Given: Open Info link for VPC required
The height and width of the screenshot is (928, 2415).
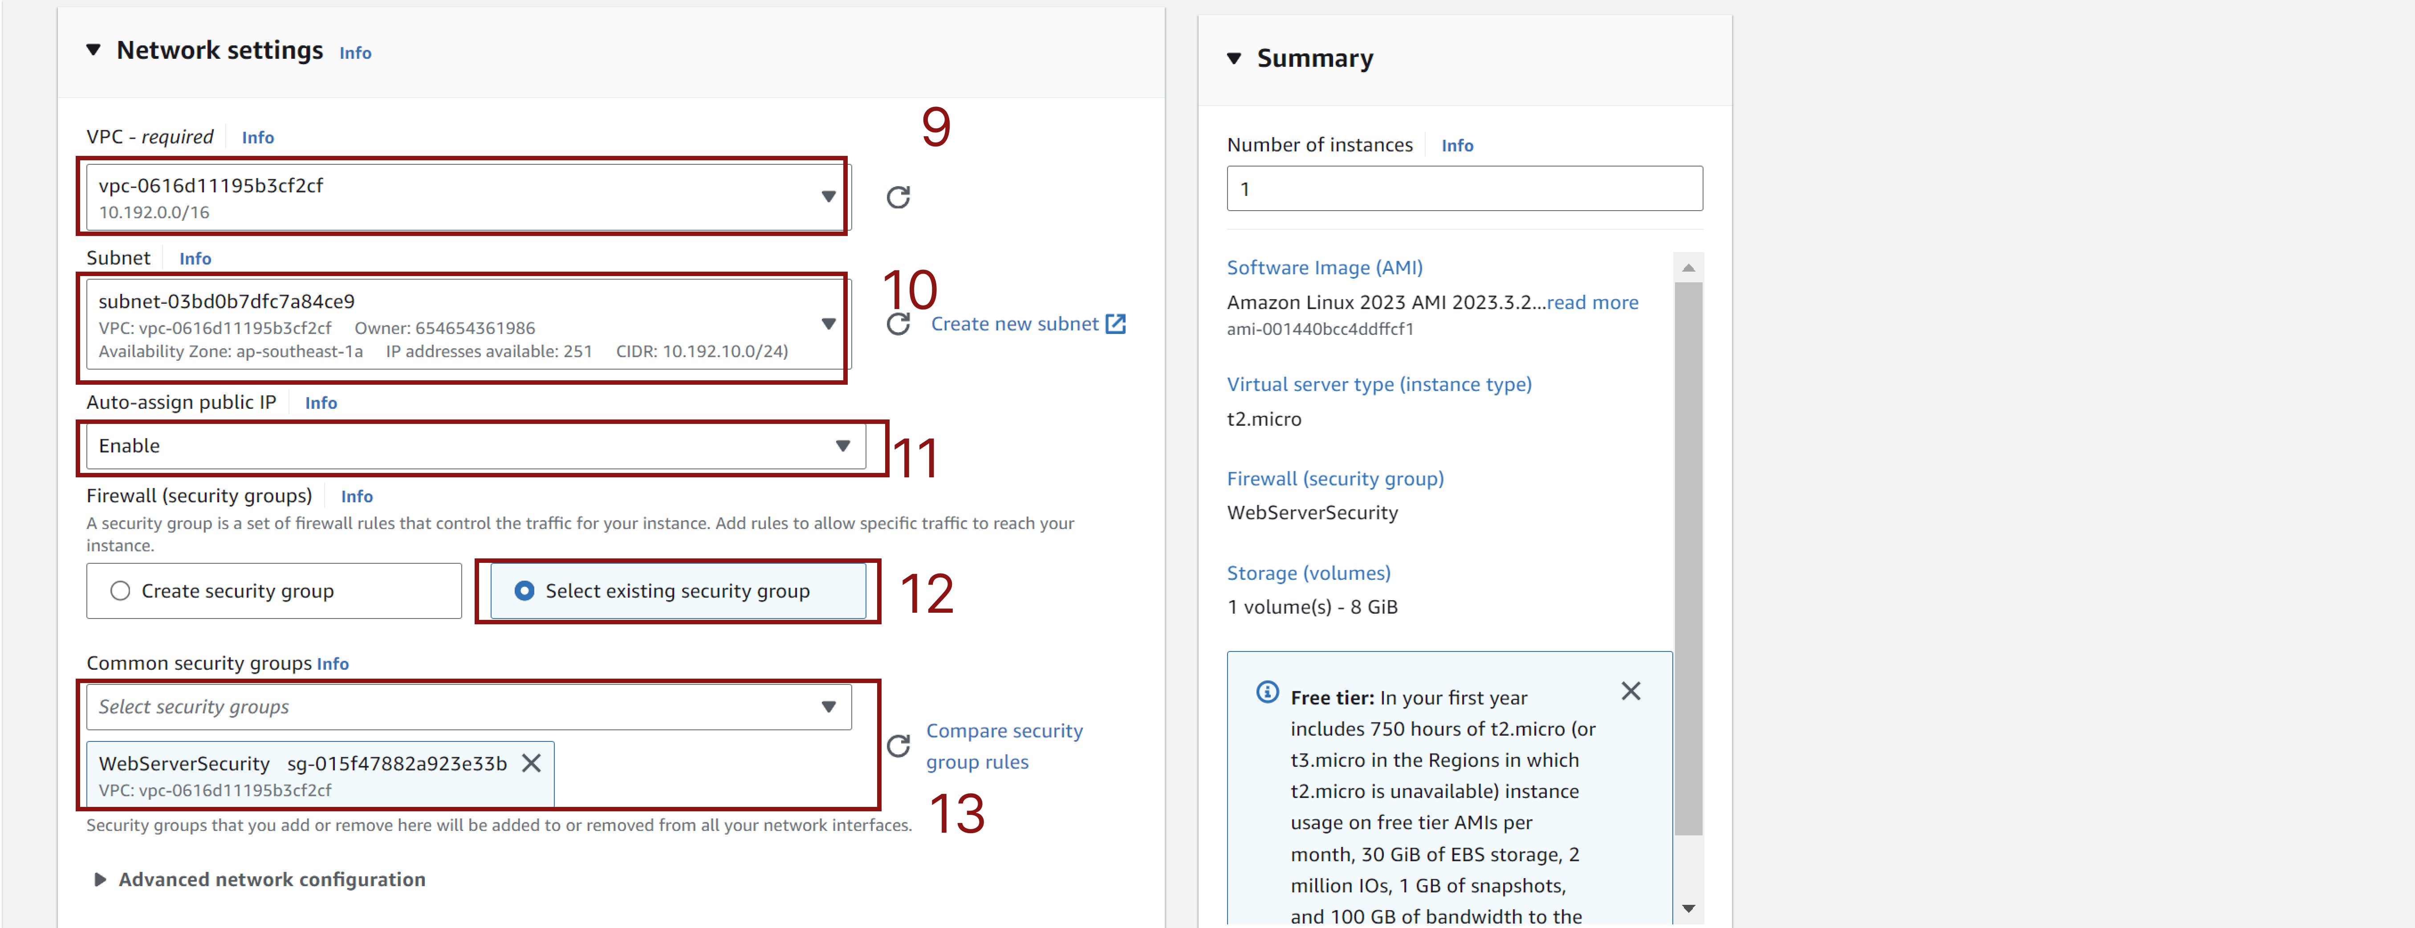Looking at the screenshot, I should 258,138.
